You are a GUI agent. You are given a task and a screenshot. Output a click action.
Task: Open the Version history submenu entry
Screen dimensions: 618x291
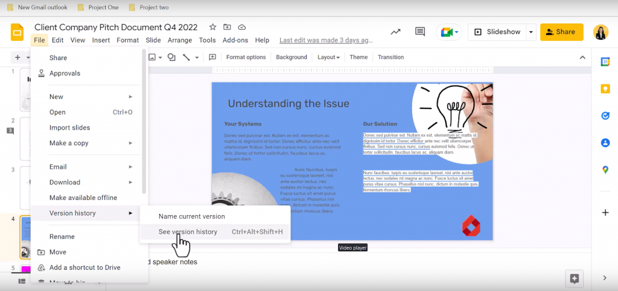click(x=86, y=213)
